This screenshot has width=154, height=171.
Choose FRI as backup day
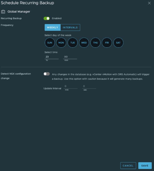tap(107, 43)
